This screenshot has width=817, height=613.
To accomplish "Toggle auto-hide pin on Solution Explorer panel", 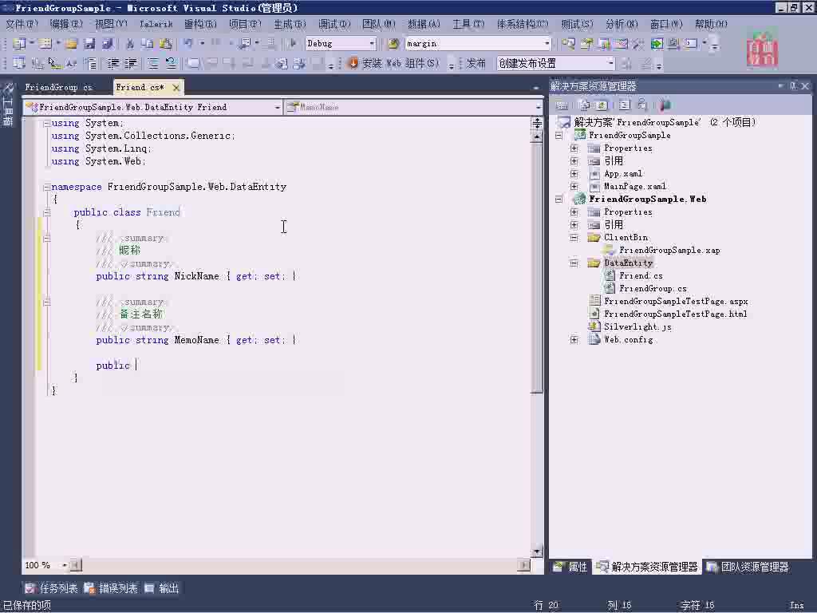I will [x=793, y=86].
